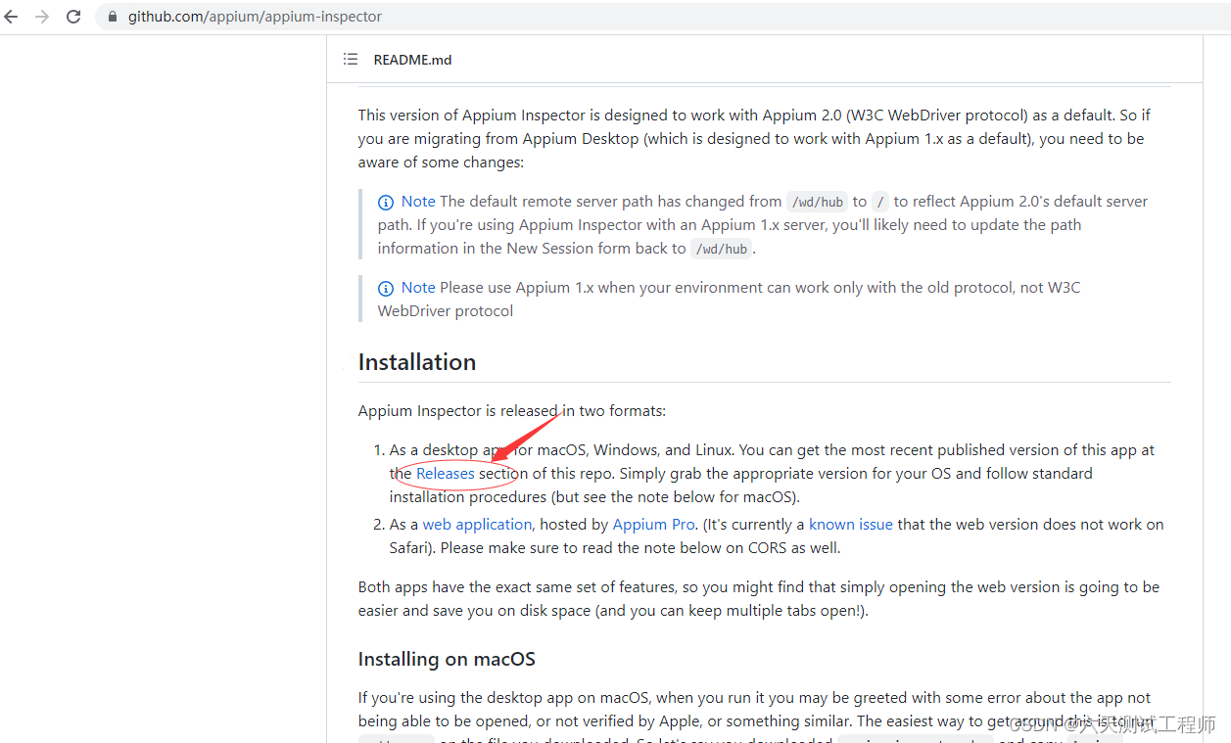1231x743 pixels.
Task: Click the text 'WebDriver protocol' in second note
Action: tap(446, 310)
